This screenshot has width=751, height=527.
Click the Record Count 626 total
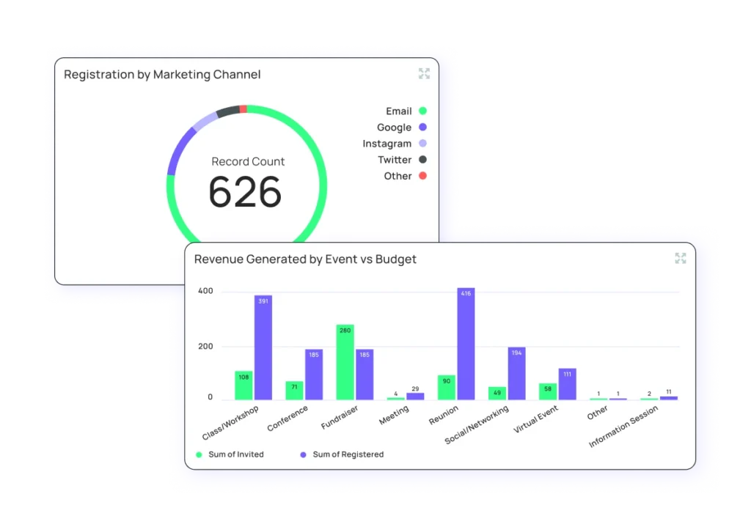click(245, 191)
